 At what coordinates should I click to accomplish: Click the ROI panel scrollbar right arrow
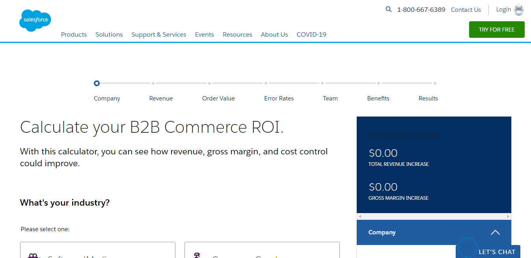pos(508,217)
